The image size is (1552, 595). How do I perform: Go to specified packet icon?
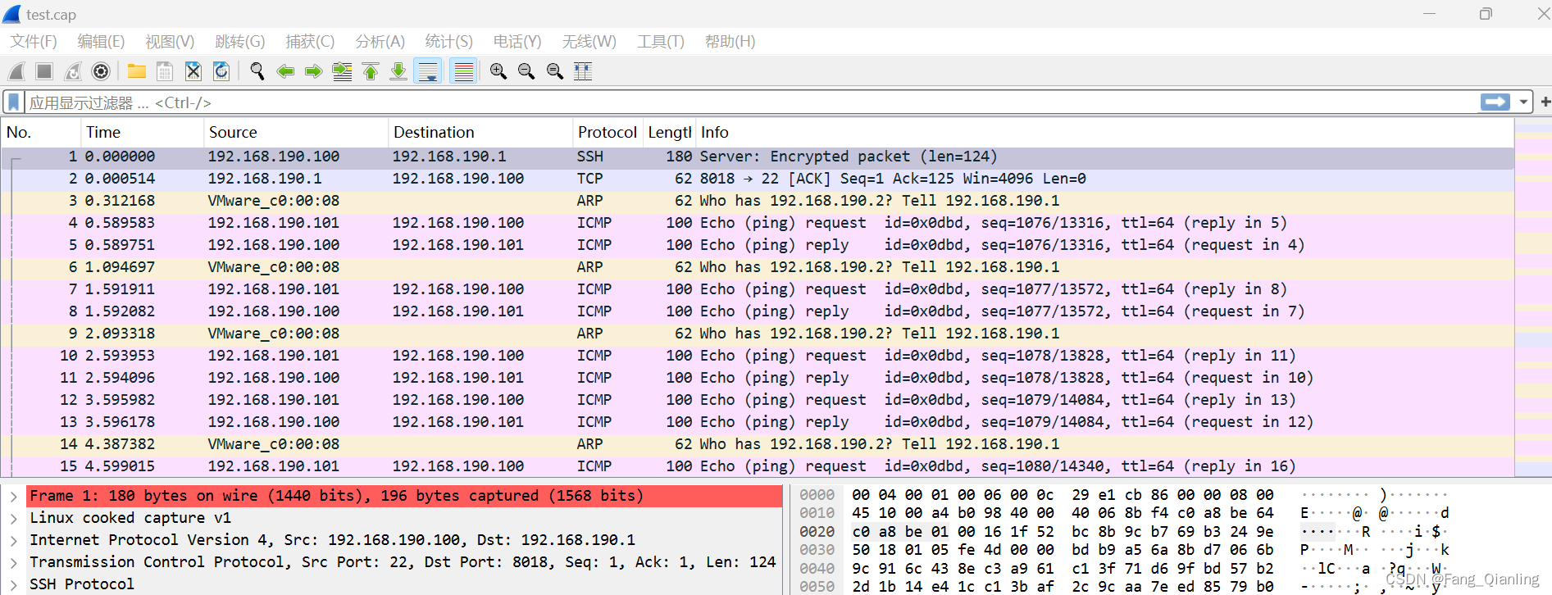coord(342,71)
